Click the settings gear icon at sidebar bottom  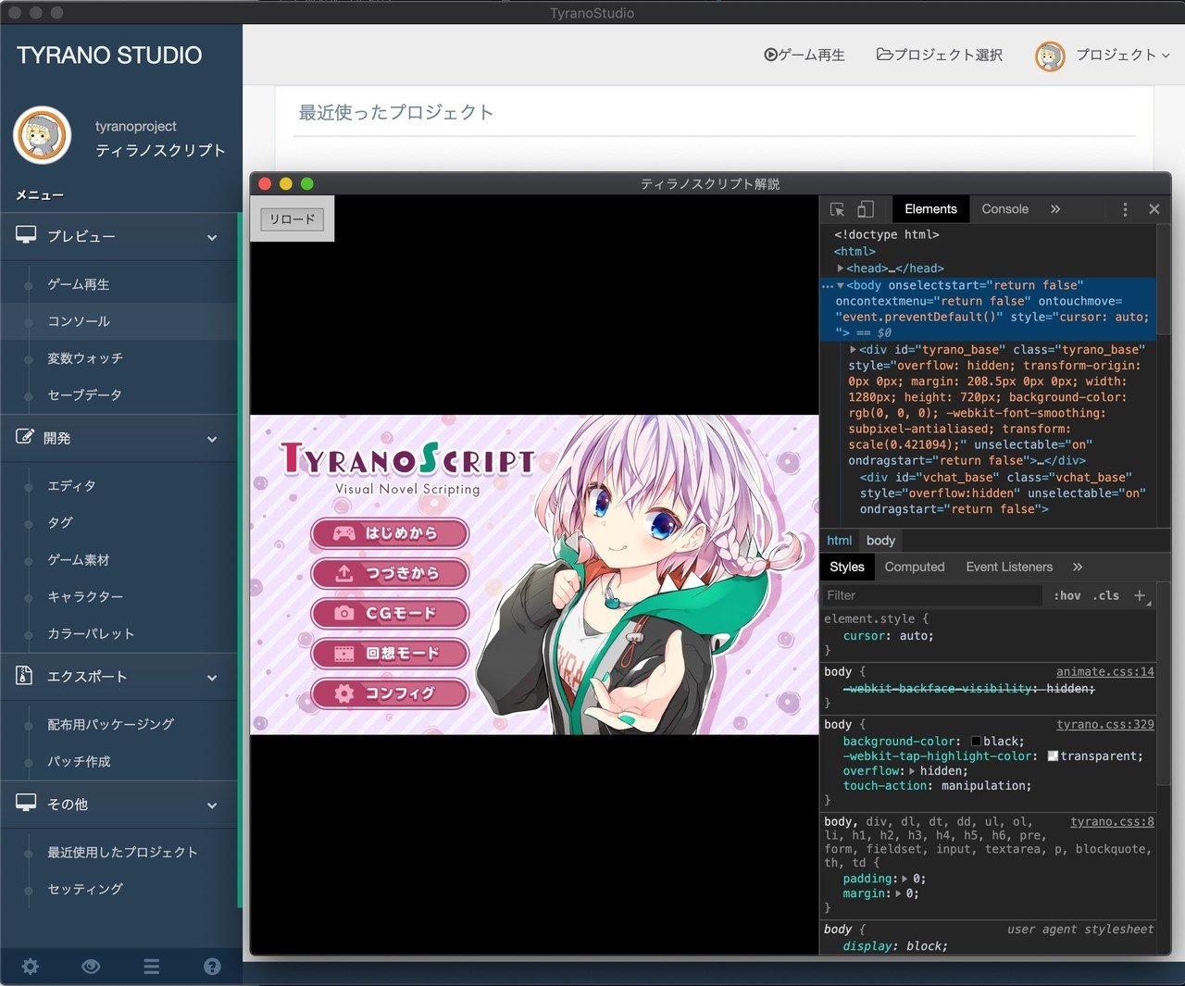(31, 967)
